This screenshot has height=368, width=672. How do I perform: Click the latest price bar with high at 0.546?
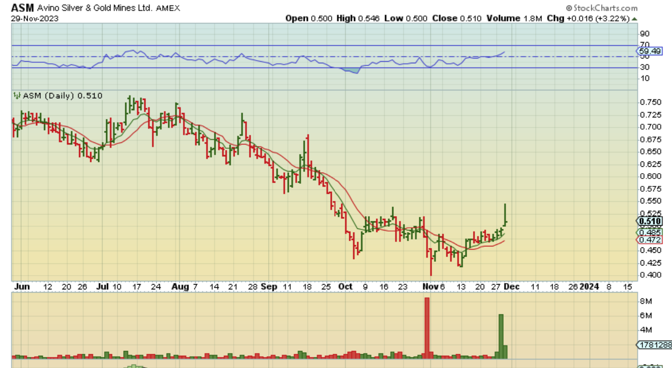coord(505,215)
